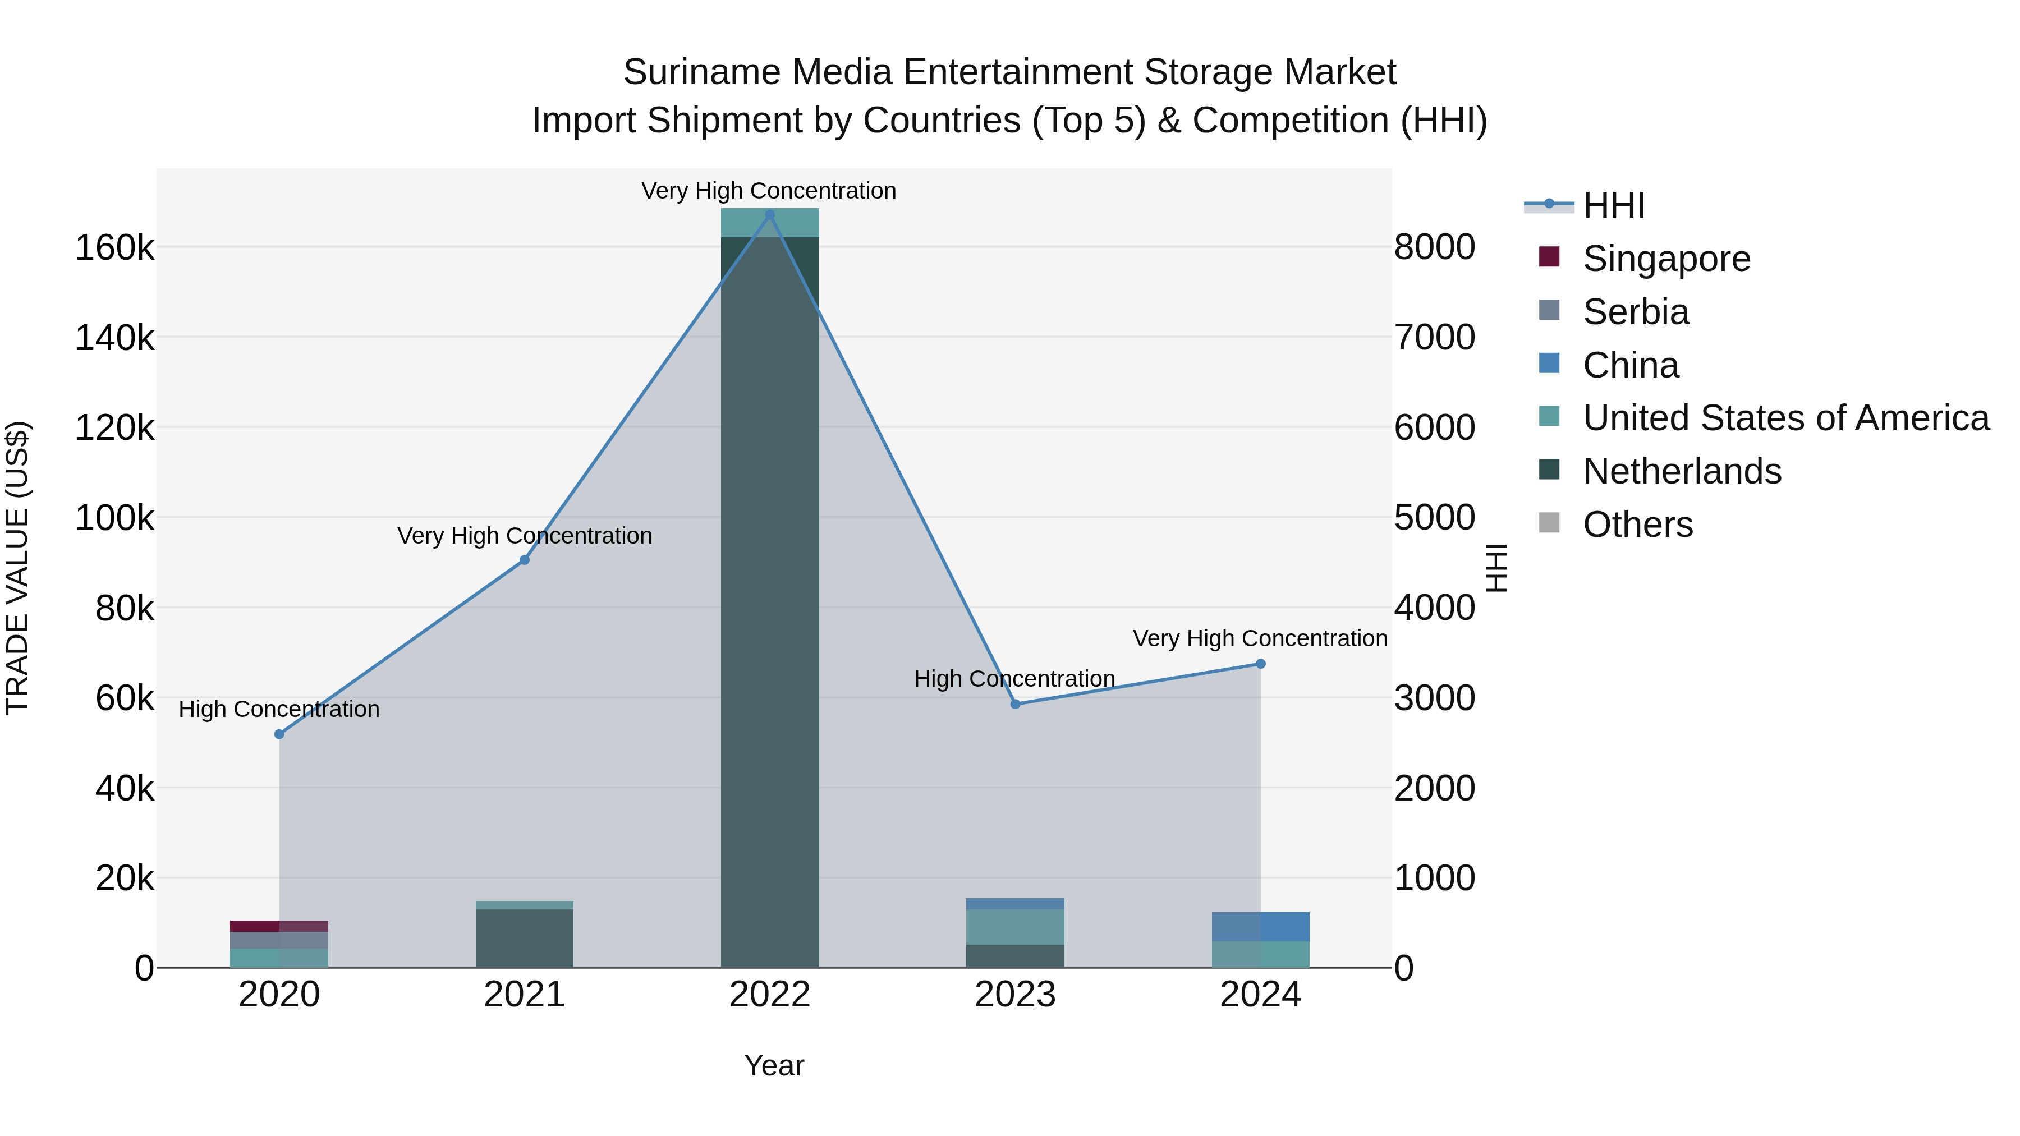Toggle Others series in the legend
Viewport: 2020px width, 1136px height.
tap(1615, 525)
